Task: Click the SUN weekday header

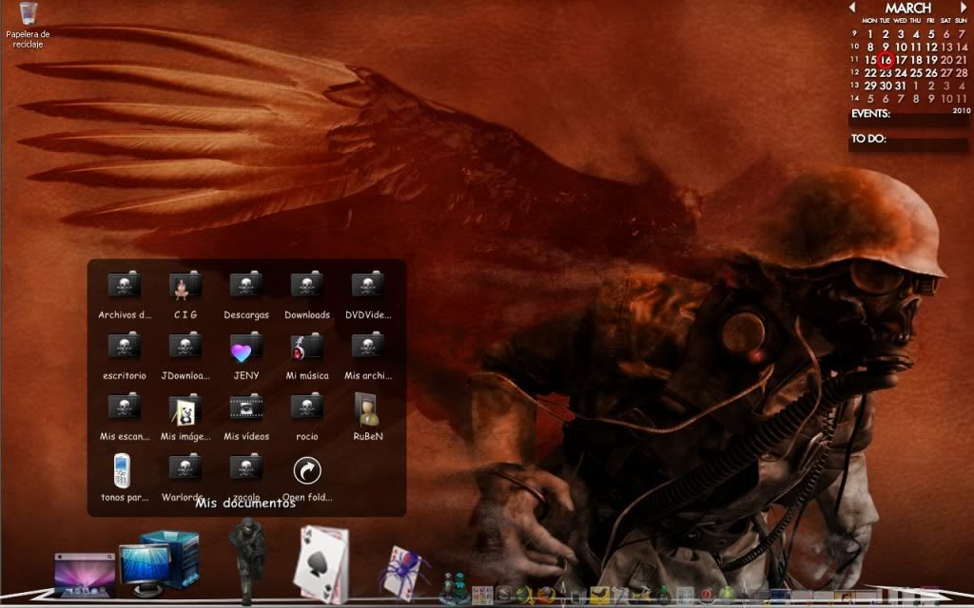Action: (x=961, y=21)
